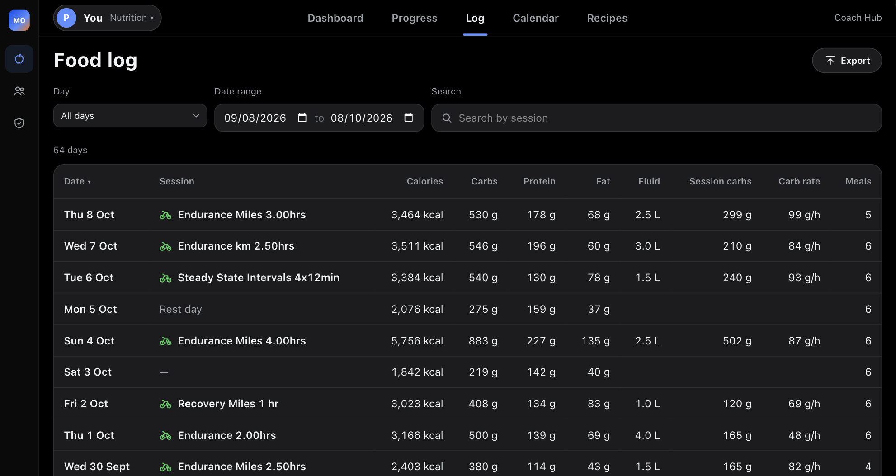Open the athletes people icon in sidebar
Screen dimensions: 896x476
(19, 91)
